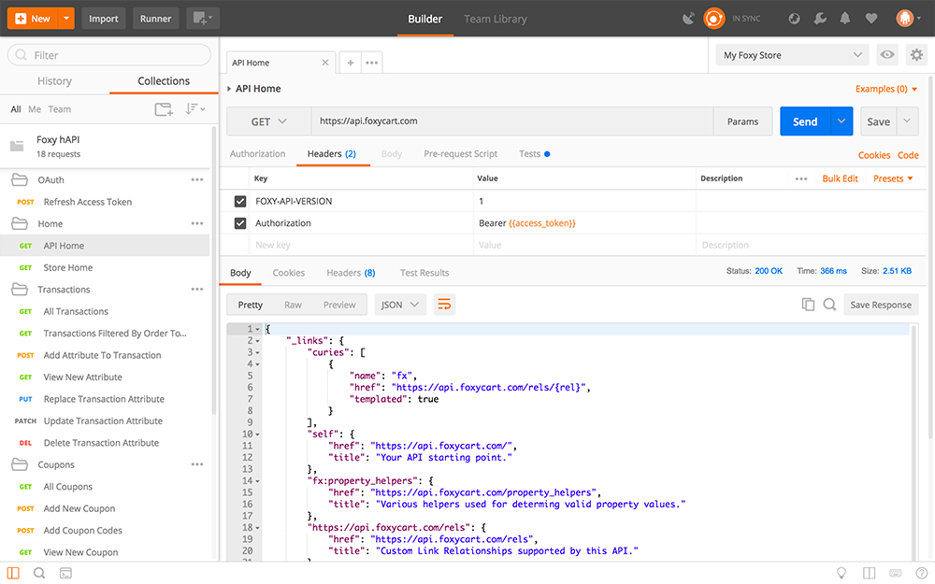Screen dimensions: 935x584
Task: Open the Pre-request Script tab
Action: [x=460, y=154]
